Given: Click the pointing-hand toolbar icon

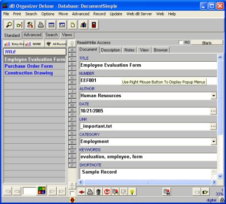Looking at the screenshot, I should (19, 25).
